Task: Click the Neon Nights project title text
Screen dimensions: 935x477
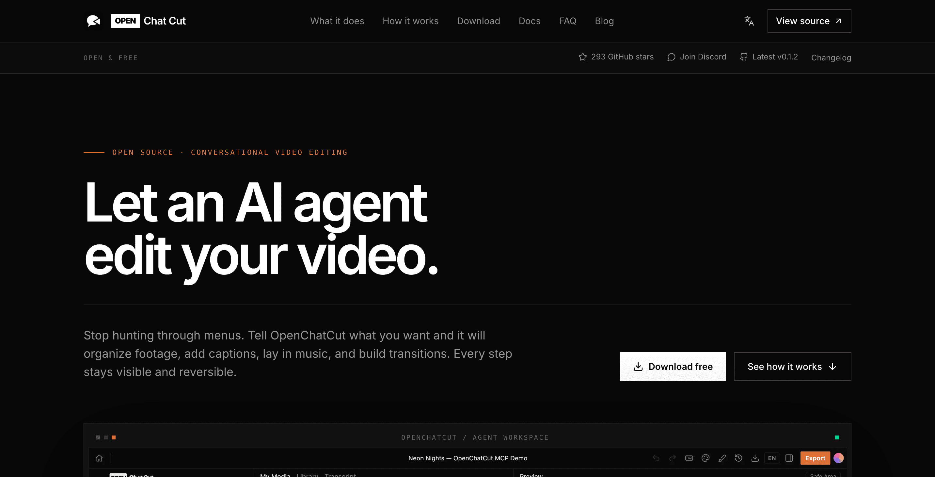Action: click(x=467, y=458)
